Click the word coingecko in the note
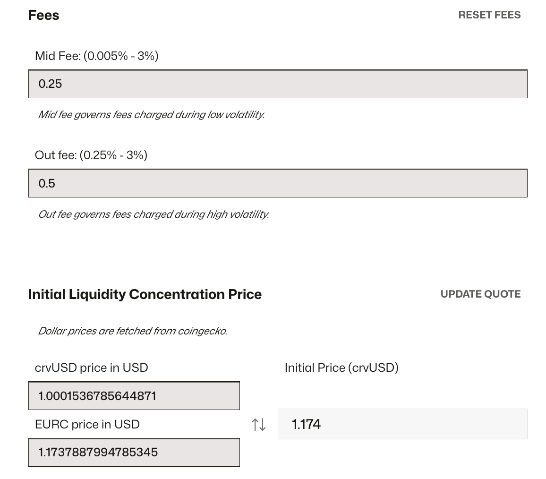Screen dimensions: 546x479 (202, 331)
